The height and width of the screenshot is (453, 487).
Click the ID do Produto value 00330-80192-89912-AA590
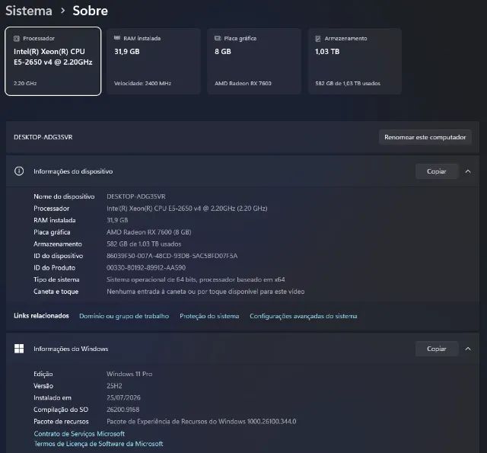(x=146, y=267)
